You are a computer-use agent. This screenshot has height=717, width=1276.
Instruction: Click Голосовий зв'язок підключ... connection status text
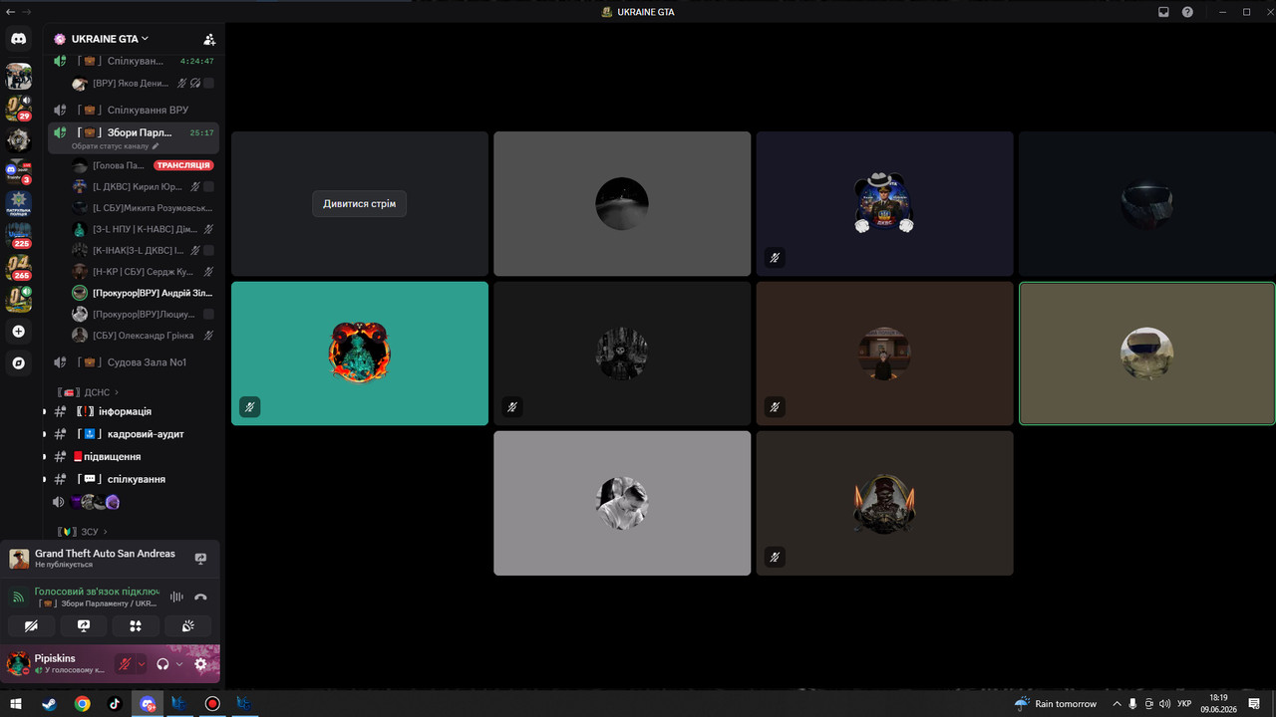pyautogui.click(x=97, y=592)
